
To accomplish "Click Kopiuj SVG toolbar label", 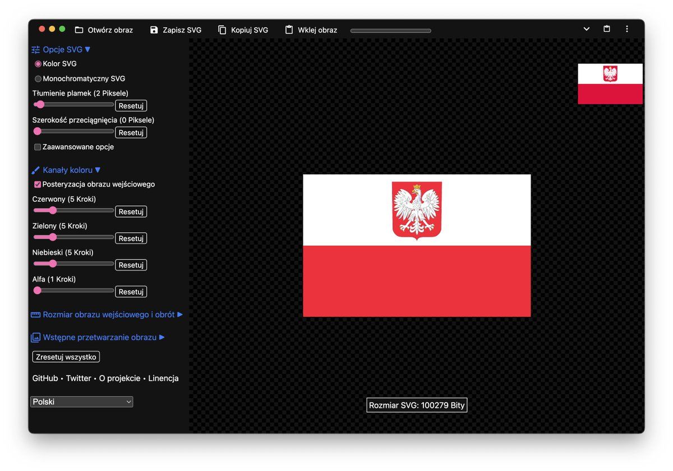I will 250,30.
